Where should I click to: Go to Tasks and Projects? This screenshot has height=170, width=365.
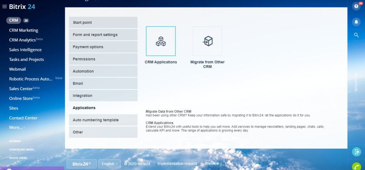tap(26, 60)
